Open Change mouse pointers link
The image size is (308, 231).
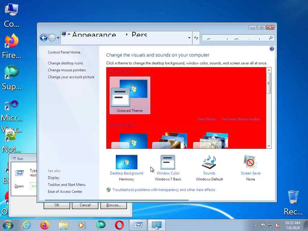67,70
